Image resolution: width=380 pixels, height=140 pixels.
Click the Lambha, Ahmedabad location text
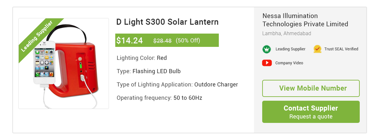[x=287, y=34]
